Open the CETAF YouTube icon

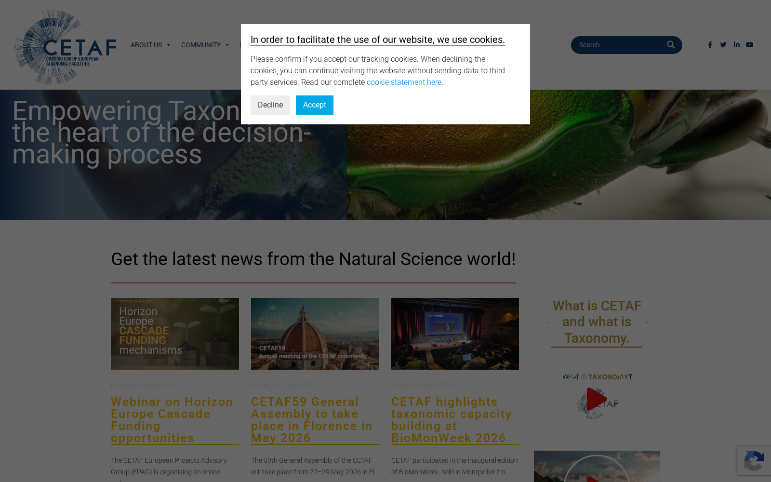click(x=749, y=45)
